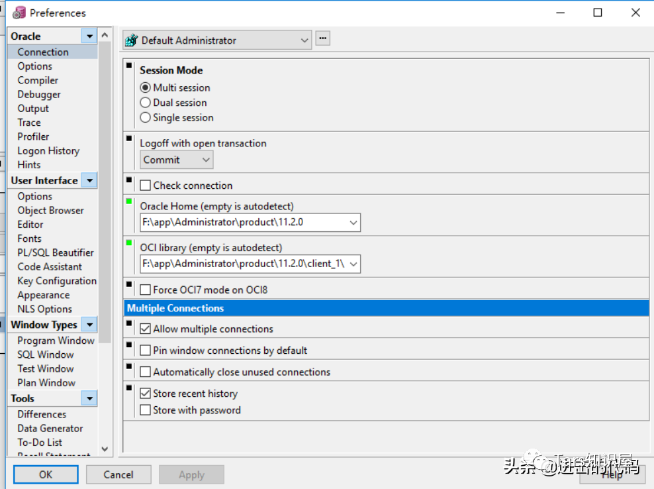The image size is (654, 489).
Task: Enable Force OCI7 mode on OCI8
Action: point(145,290)
